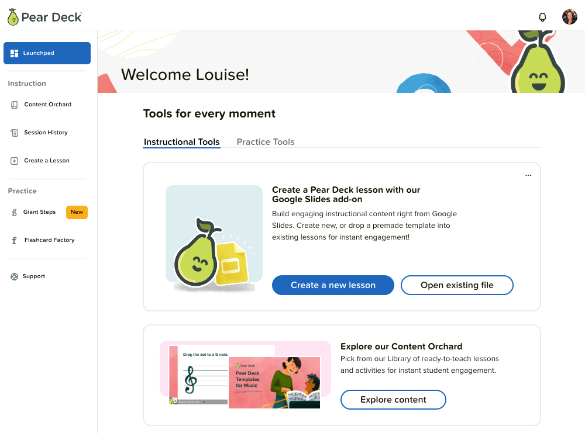Viewport: 585px width, 433px height.
Task: Select the Flashcard Factory icon
Action: click(x=14, y=240)
